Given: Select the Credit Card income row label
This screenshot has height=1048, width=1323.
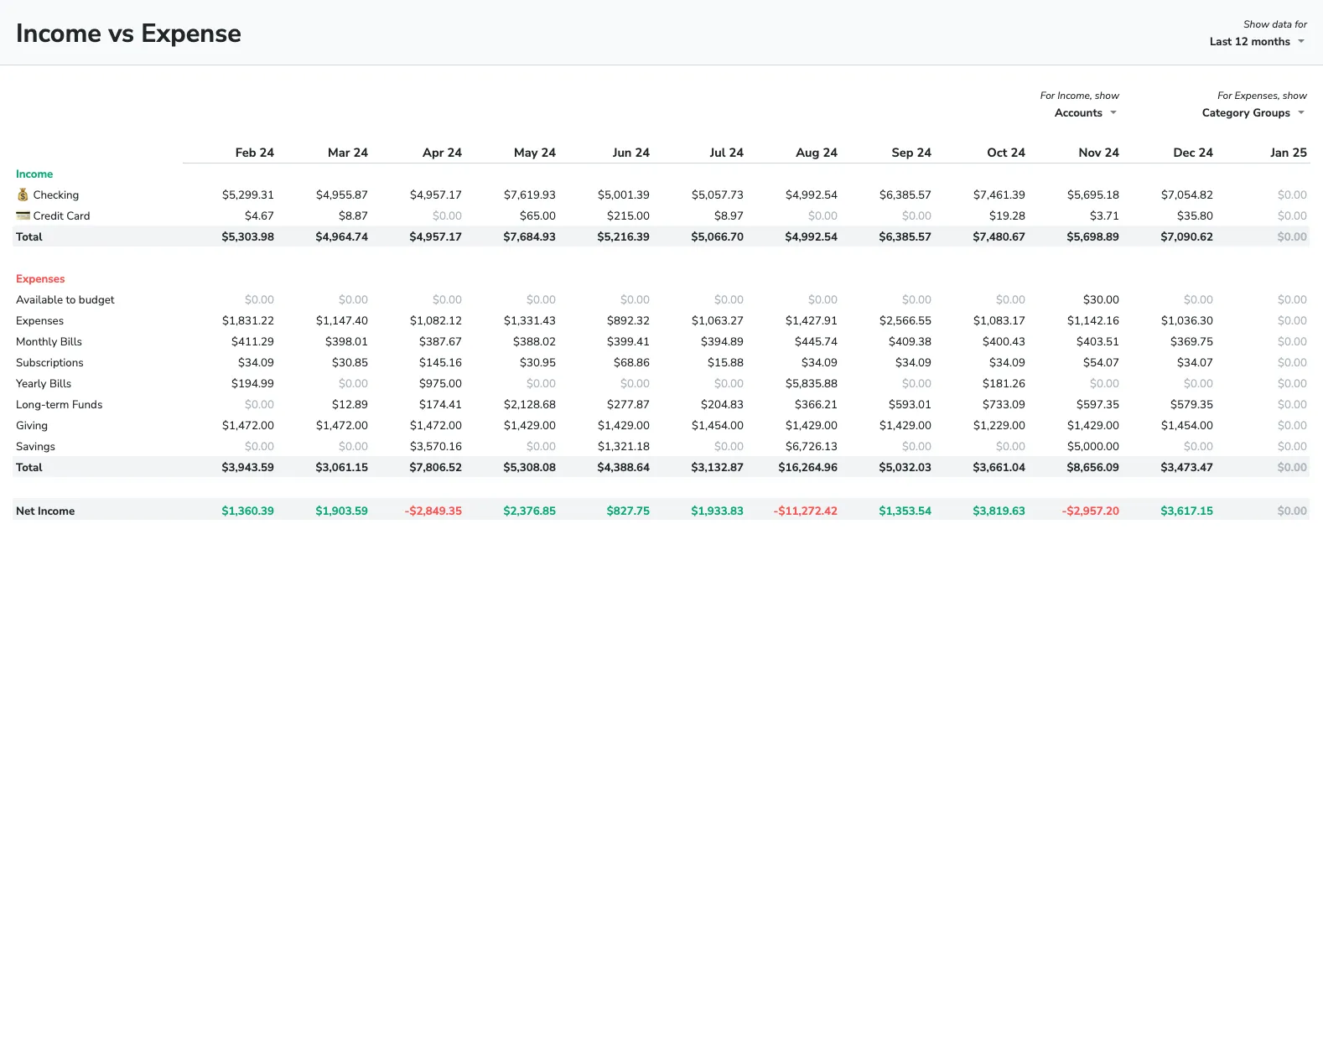Looking at the screenshot, I should tap(61, 216).
